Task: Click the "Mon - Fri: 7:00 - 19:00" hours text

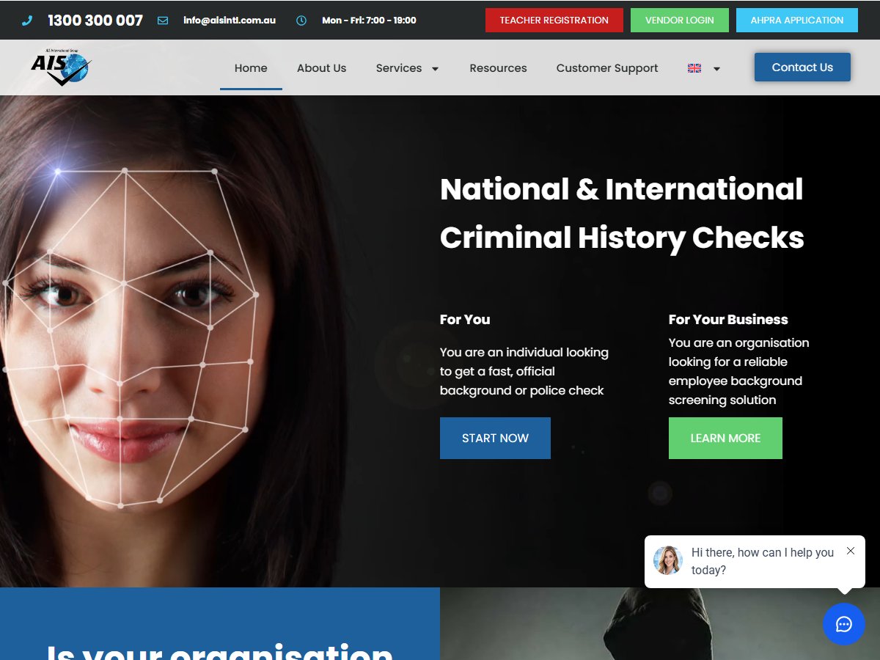Action: [x=369, y=21]
